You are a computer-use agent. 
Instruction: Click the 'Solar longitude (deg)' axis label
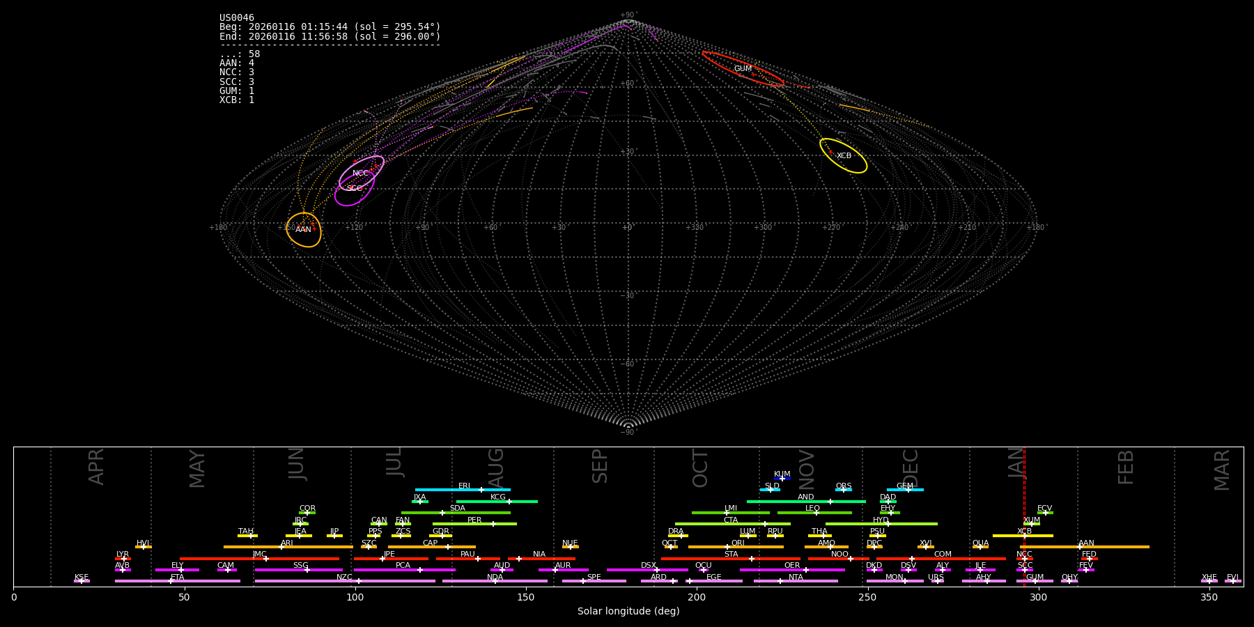pos(628,612)
